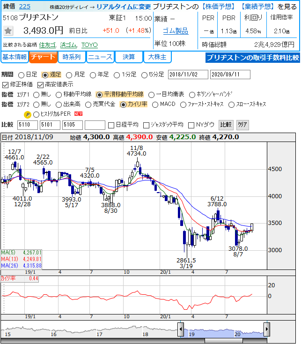Open the 大株主 tab
The image size is (301, 344).
(157, 57)
